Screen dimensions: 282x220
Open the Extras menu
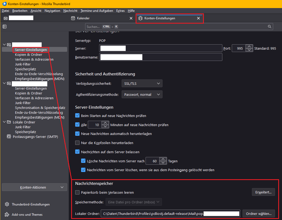click(x=120, y=11)
